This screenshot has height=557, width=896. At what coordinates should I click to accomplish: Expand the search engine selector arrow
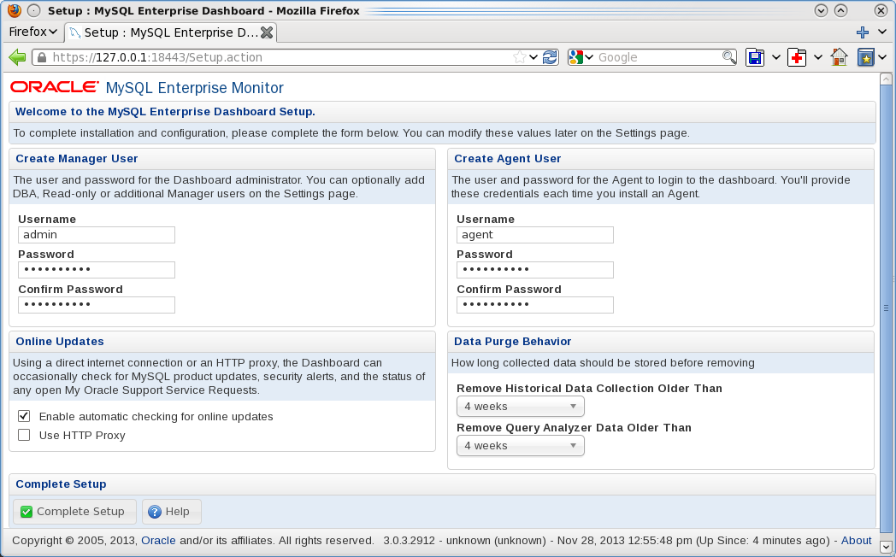(588, 57)
